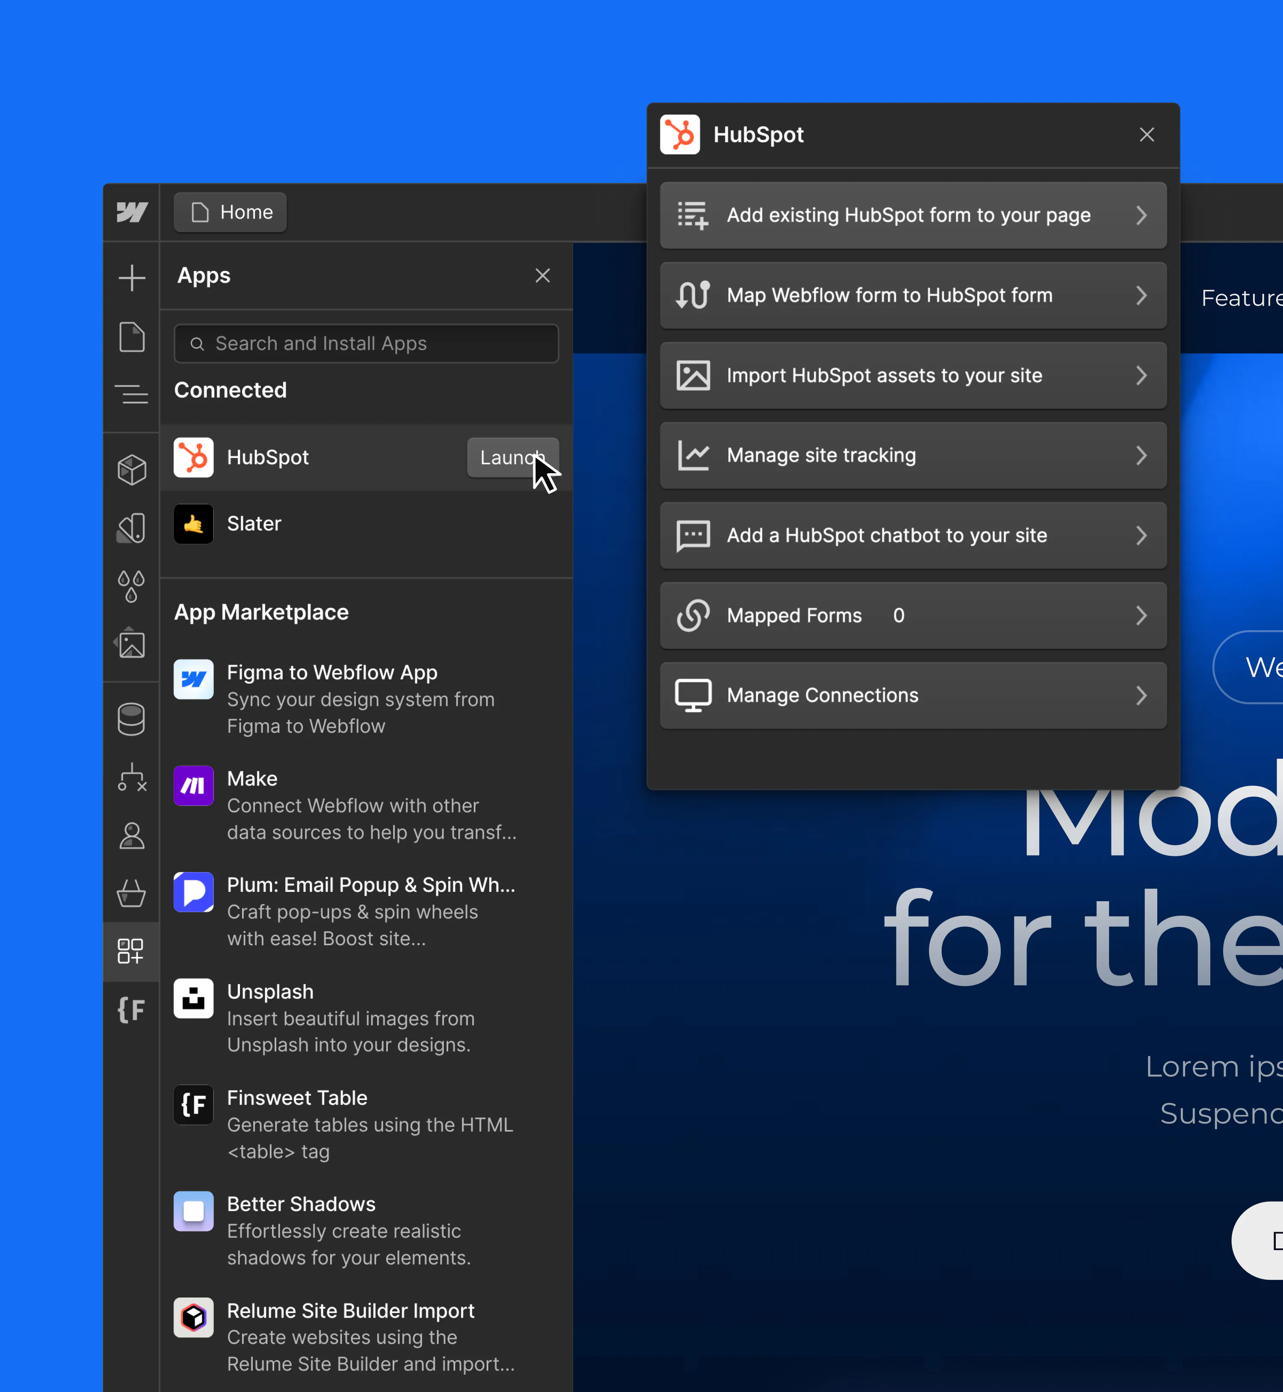
Task: Open the Finsweet sidebar icon
Action: (x=131, y=1010)
